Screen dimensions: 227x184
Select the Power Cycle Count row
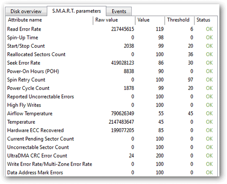(x=112, y=88)
